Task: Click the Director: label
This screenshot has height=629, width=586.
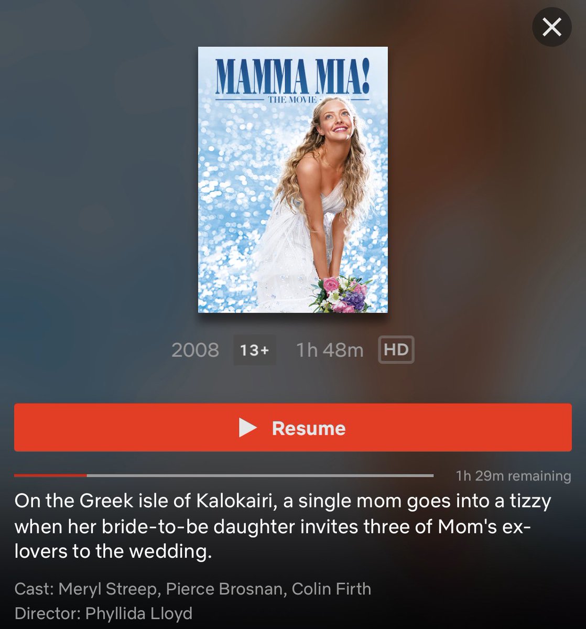Action: (x=48, y=613)
